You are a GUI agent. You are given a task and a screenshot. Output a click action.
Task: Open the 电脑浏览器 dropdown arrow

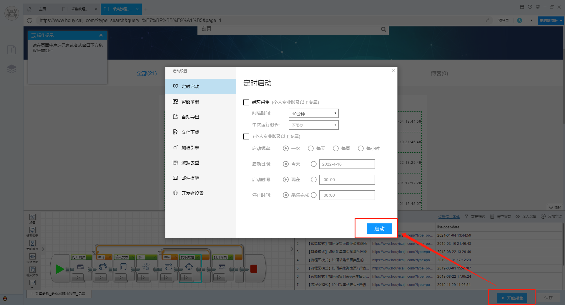tap(561, 21)
